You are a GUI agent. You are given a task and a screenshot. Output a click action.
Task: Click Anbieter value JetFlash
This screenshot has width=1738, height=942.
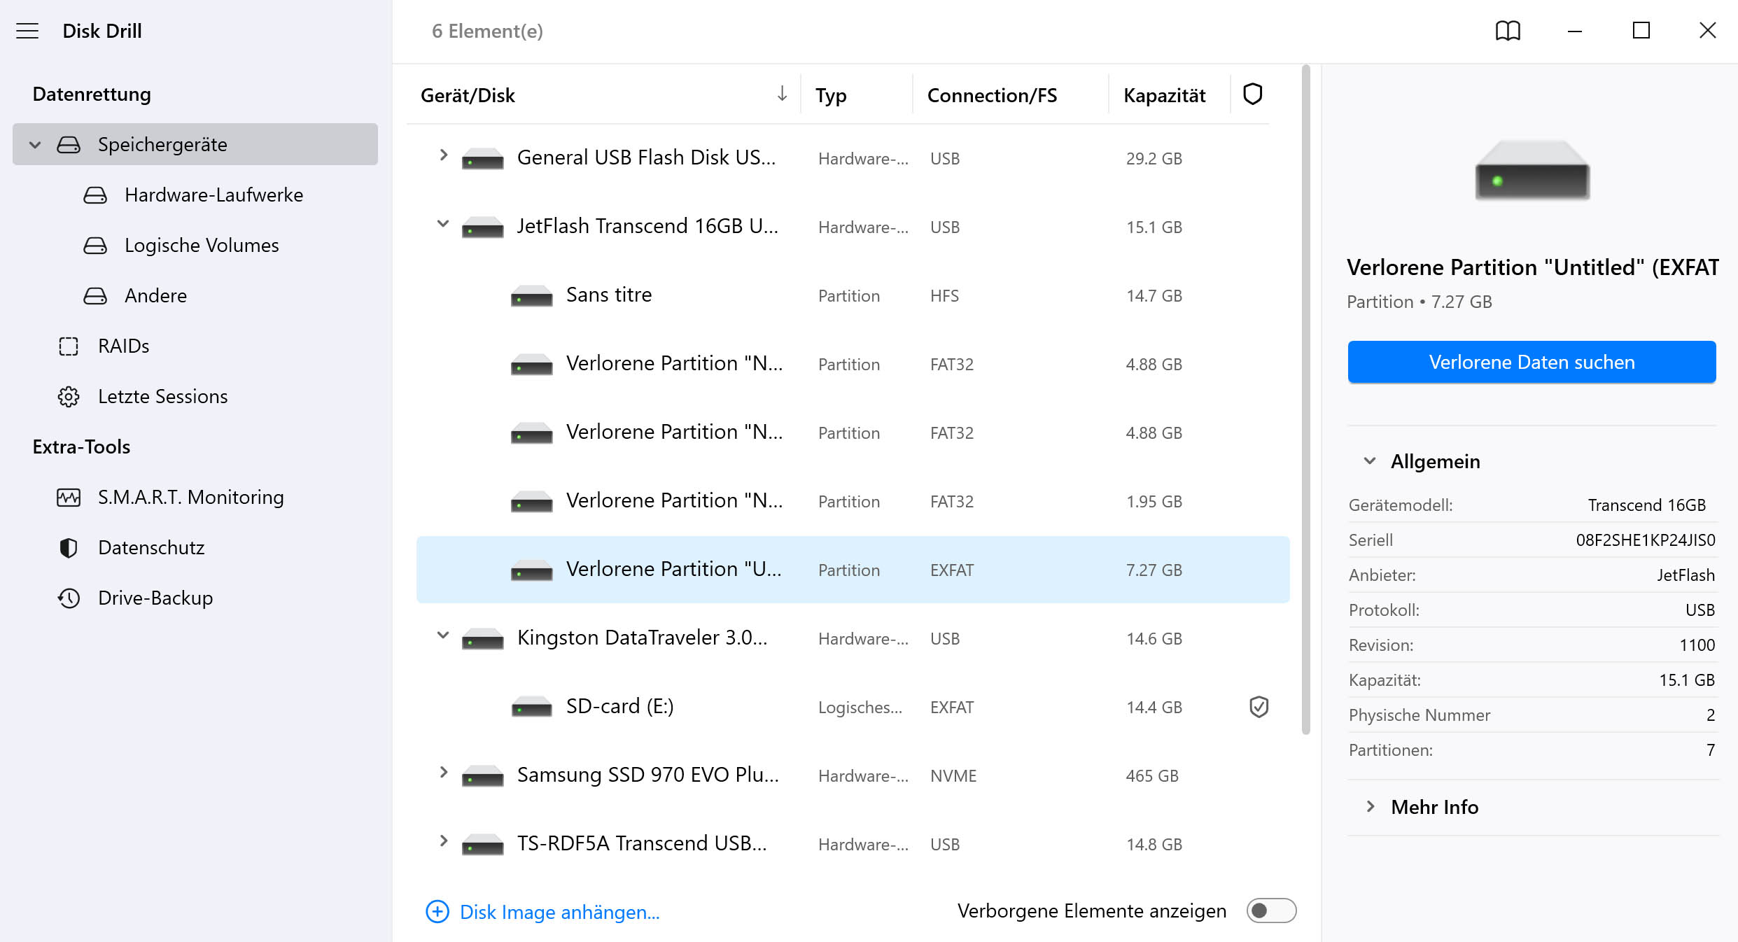[x=1686, y=575]
